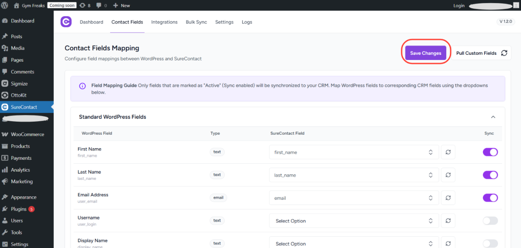521x248 pixels.
Task: Click the SureContact logo icon
Action: point(66,22)
